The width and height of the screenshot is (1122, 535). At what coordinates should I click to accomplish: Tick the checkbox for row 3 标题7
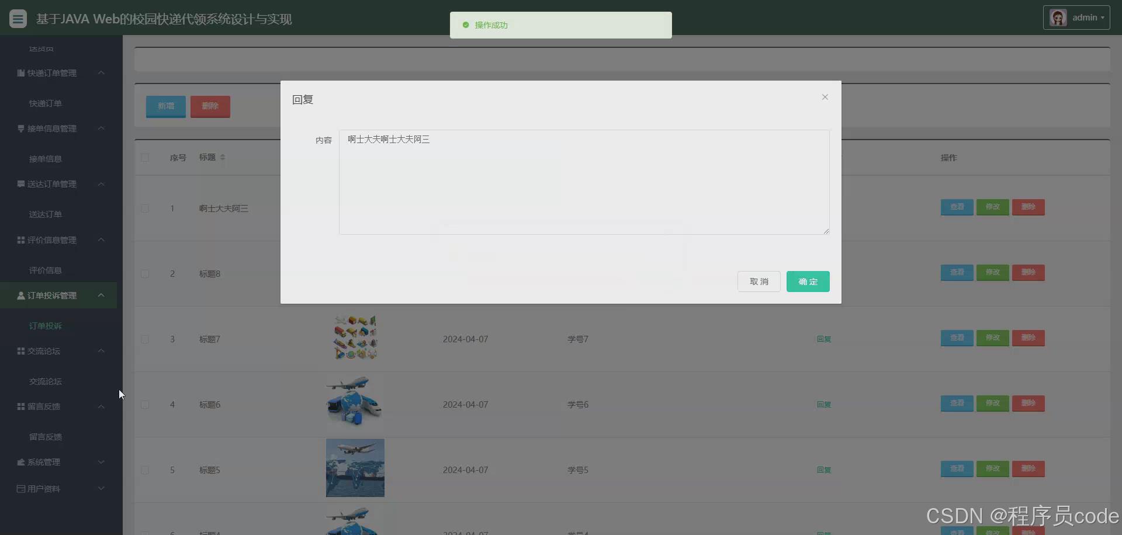coord(145,339)
